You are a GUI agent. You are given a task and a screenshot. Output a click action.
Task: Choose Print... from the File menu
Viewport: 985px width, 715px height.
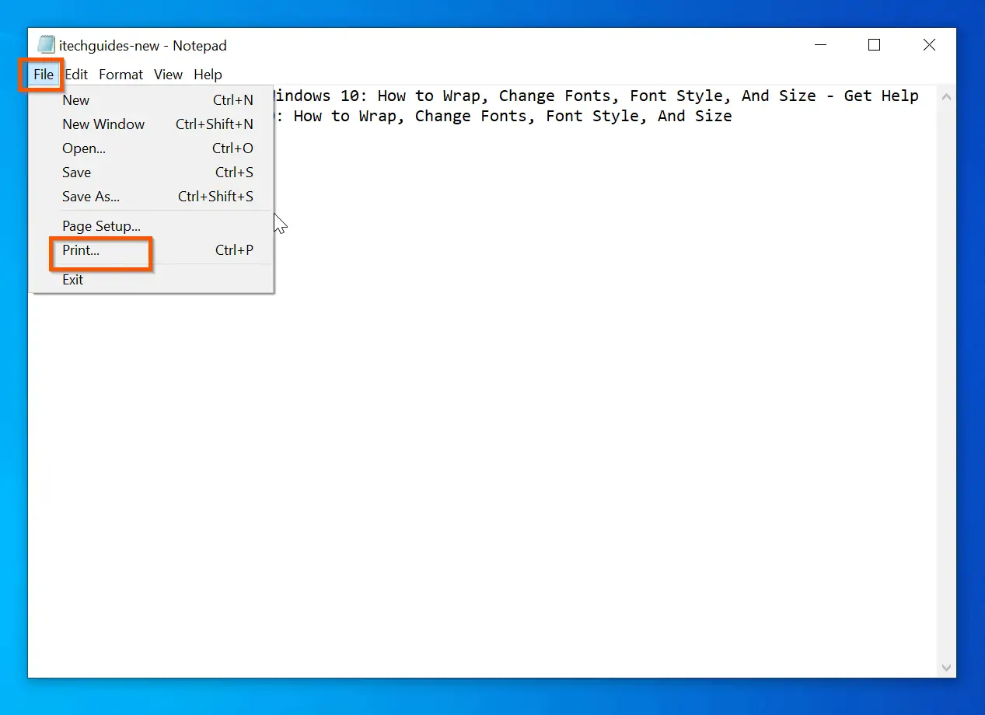(x=152, y=251)
